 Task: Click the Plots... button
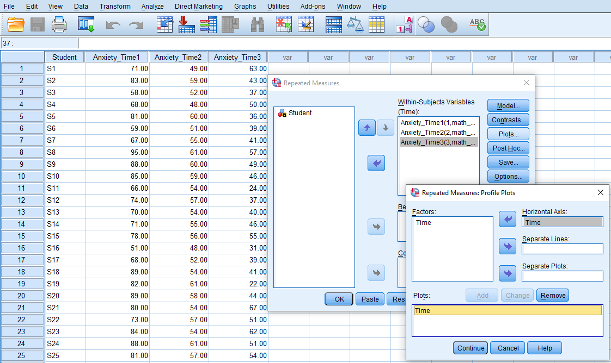coord(508,134)
